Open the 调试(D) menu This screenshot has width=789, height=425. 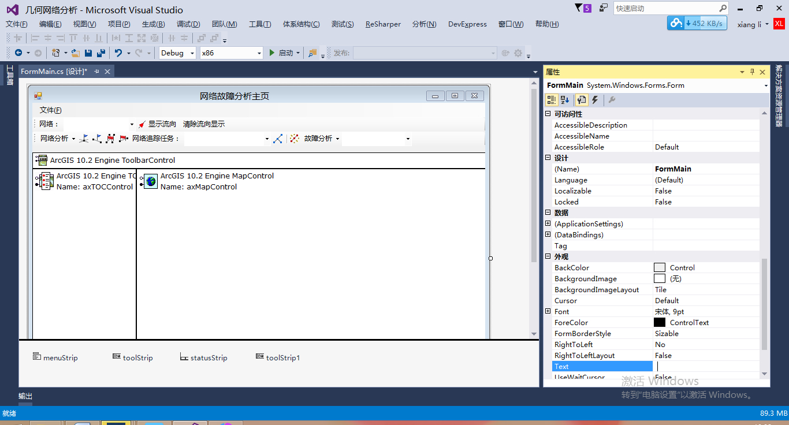tap(188, 24)
